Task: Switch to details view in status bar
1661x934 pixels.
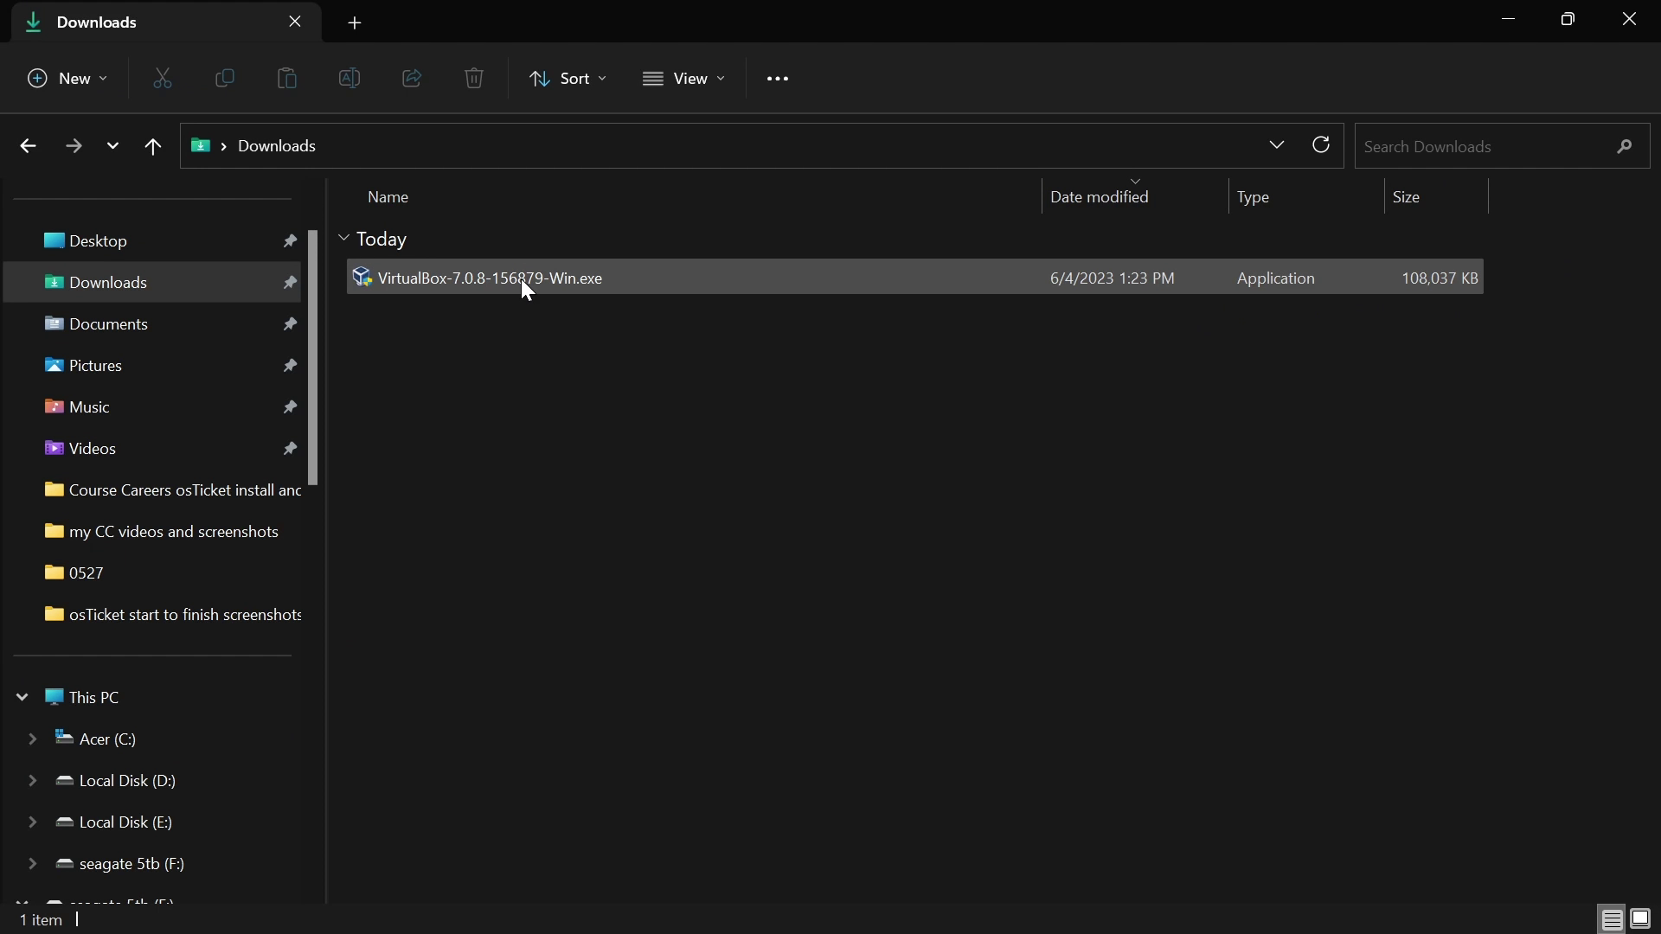Action: click(1612, 919)
